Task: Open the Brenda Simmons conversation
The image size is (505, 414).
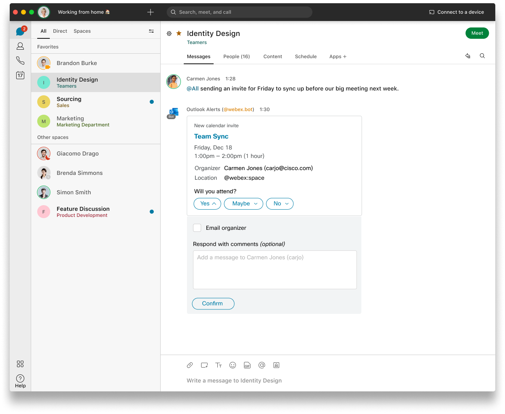Action: pyautogui.click(x=95, y=173)
